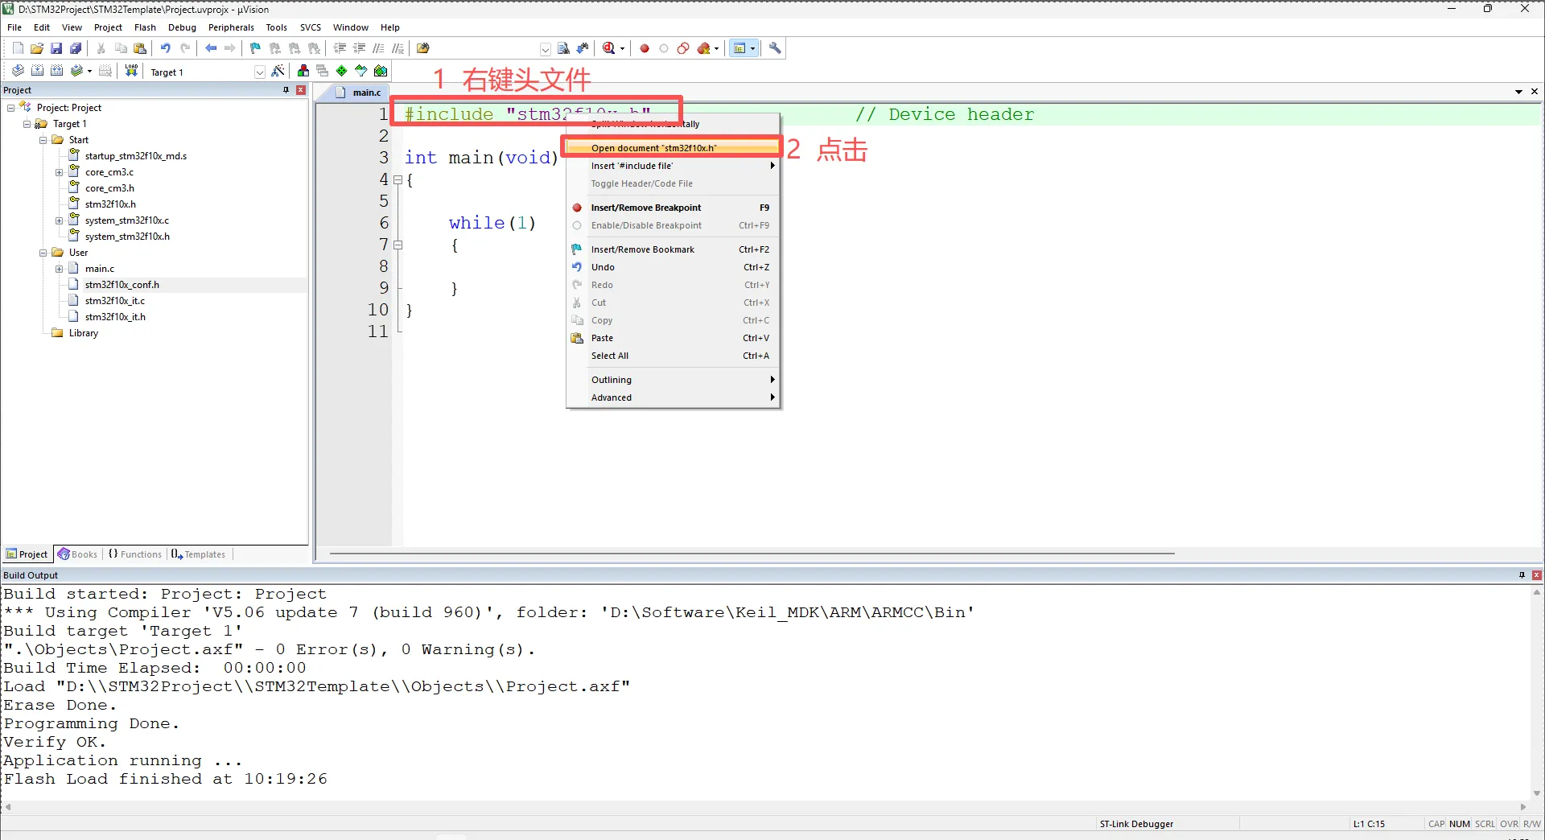The height and width of the screenshot is (840, 1545).
Task: Collapse the Start group in project tree
Action: pos(43,140)
